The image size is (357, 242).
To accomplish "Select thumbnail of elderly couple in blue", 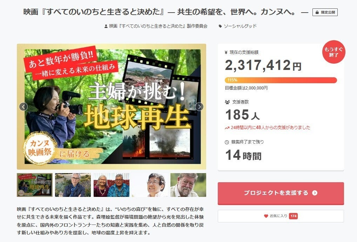I will pyautogui.click(x=111, y=185).
